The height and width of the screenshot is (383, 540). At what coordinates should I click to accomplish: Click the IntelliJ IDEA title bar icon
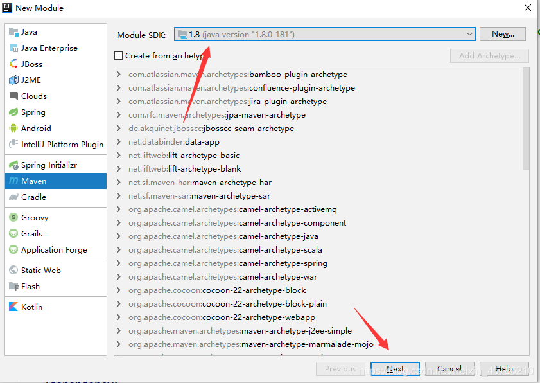[7, 8]
